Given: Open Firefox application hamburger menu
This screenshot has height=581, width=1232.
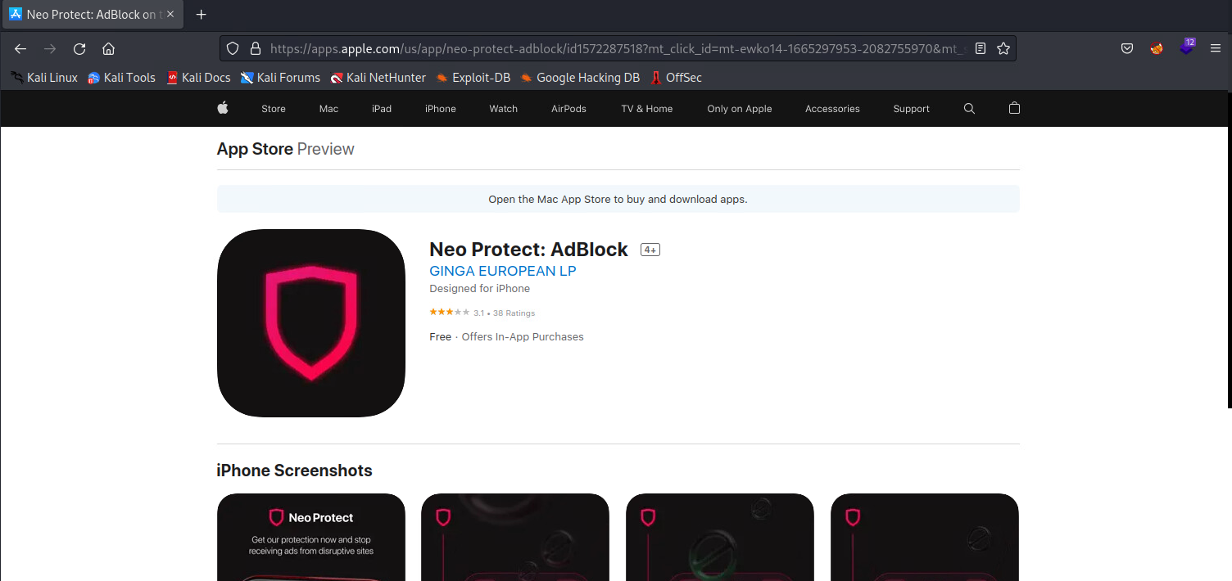Looking at the screenshot, I should click(x=1215, y=48).
